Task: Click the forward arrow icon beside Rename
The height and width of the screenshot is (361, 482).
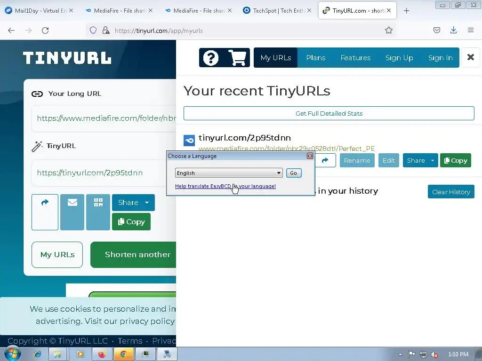Action: (325, 160)
